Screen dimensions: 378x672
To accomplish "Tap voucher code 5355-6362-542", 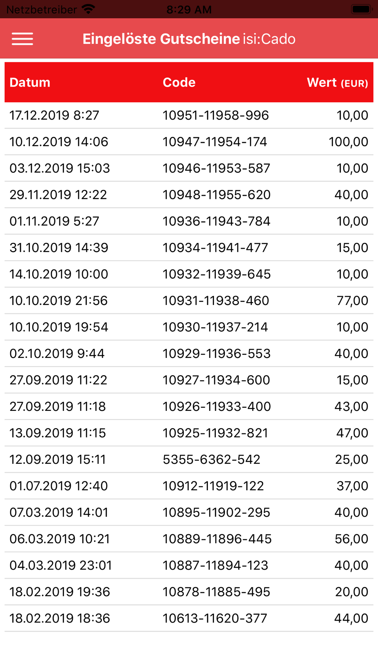I will [211, 459].
